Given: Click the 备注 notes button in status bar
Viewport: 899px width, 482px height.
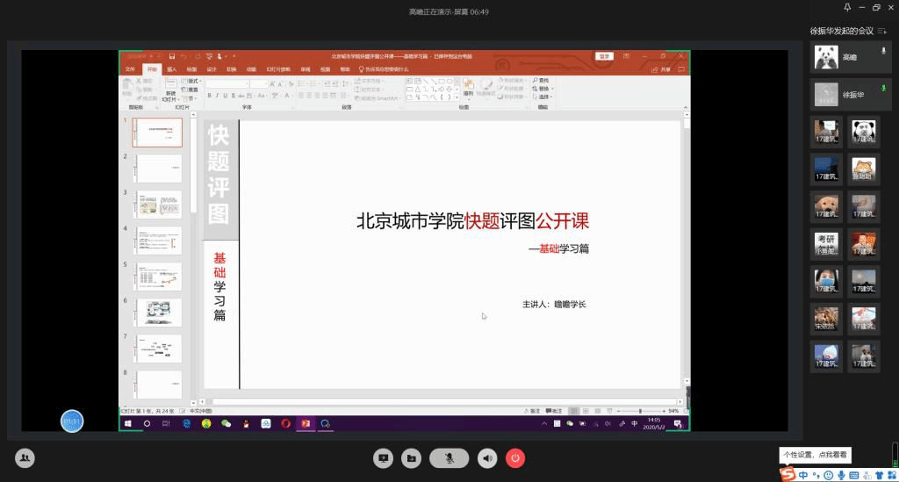Looking at the screenshot, I should 532,411.
